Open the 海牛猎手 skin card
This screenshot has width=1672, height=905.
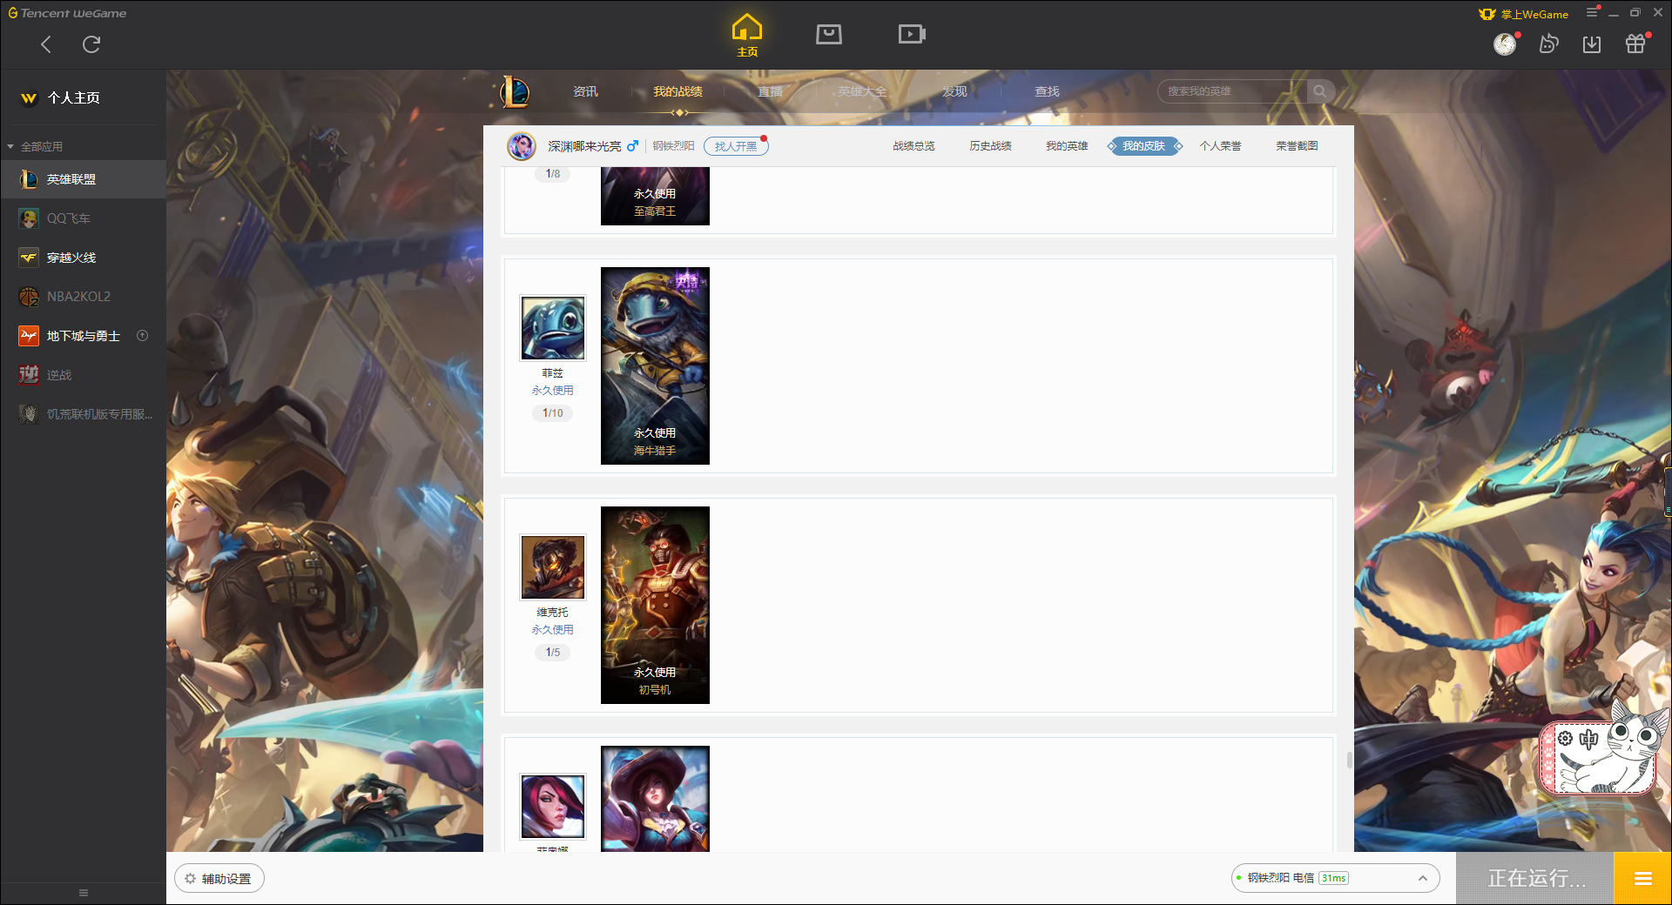pyautogui.click(x=655, y=365)
